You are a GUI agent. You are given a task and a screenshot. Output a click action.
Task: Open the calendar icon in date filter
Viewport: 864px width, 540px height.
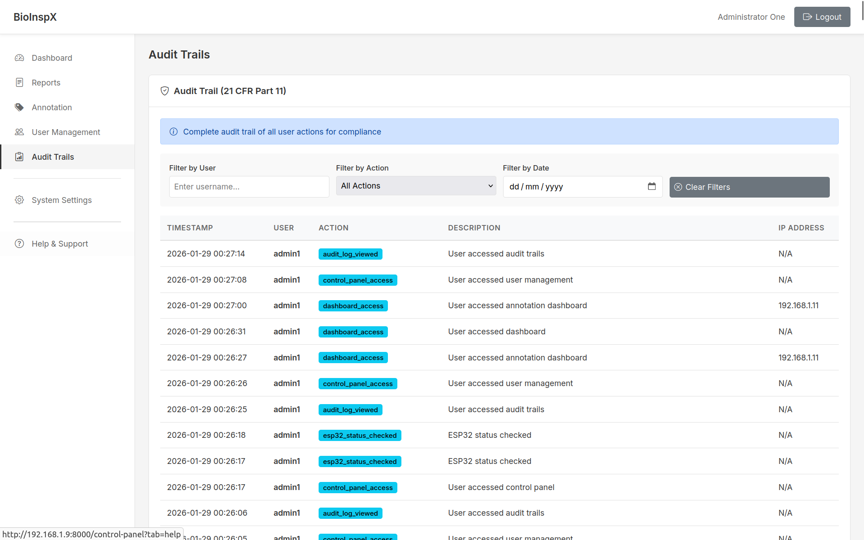[x=652, y=186]
